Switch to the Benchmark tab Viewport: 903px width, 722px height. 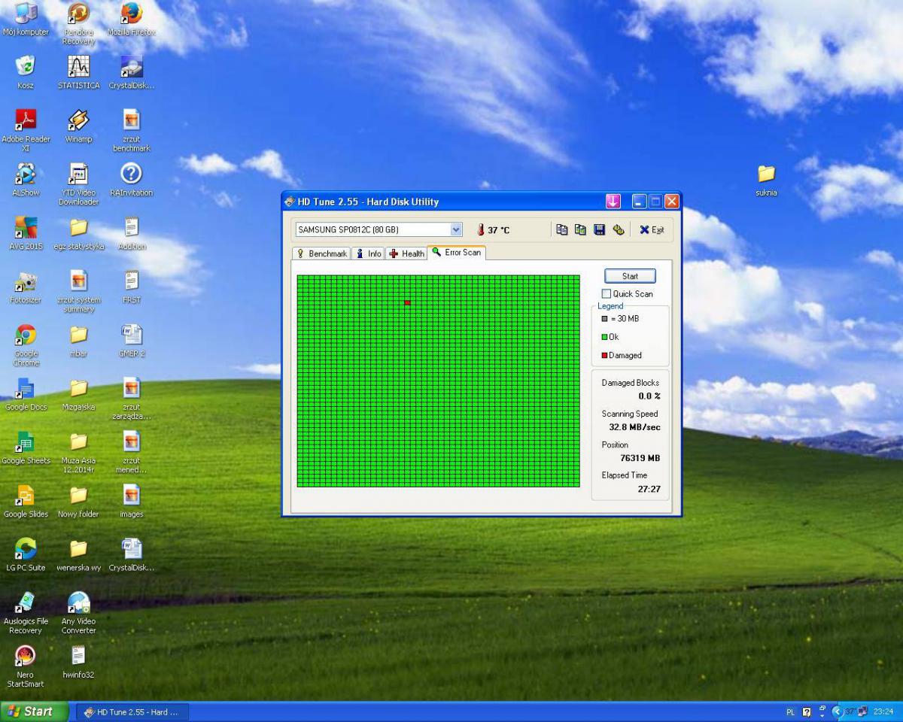[322, 253]
